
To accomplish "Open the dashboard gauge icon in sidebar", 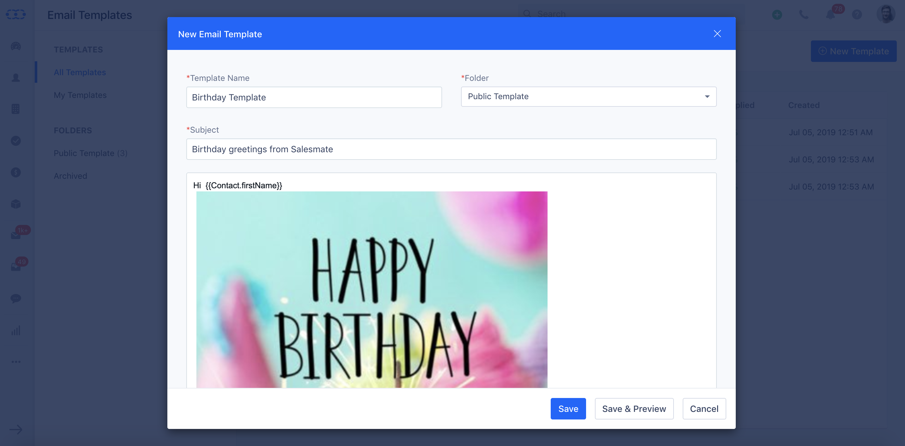I will pos(16,46).
